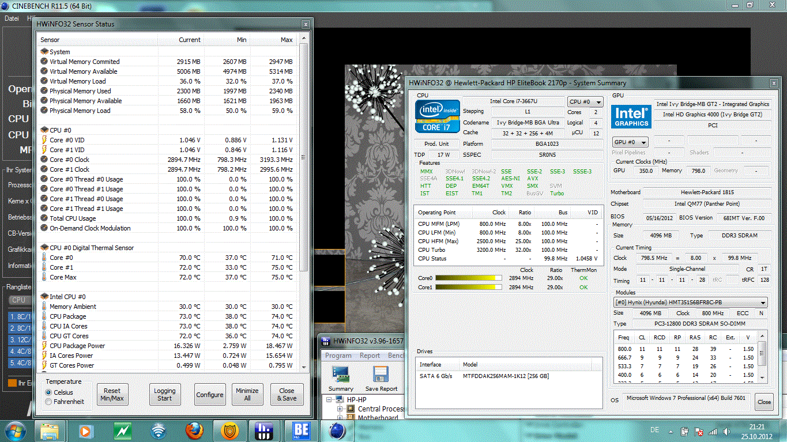Expand the Central Processor tree node
Image resolution: width=787 pixels, height=442 pixels.
340,409
